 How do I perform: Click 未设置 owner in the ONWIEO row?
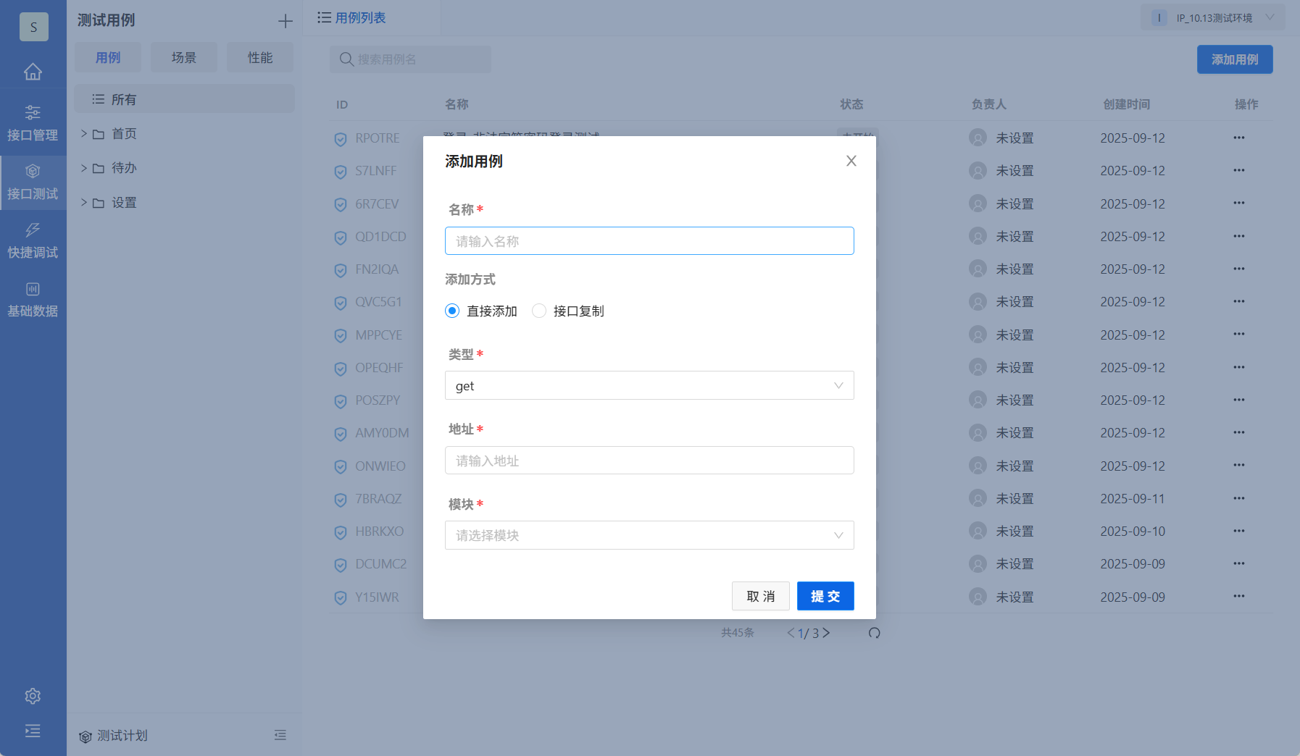pos(1014,466)
